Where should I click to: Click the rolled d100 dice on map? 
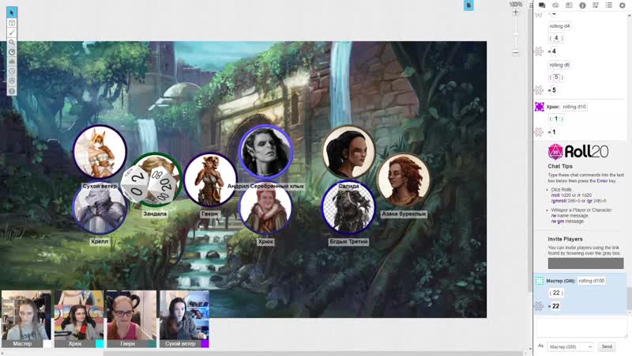tap(150, 184)
